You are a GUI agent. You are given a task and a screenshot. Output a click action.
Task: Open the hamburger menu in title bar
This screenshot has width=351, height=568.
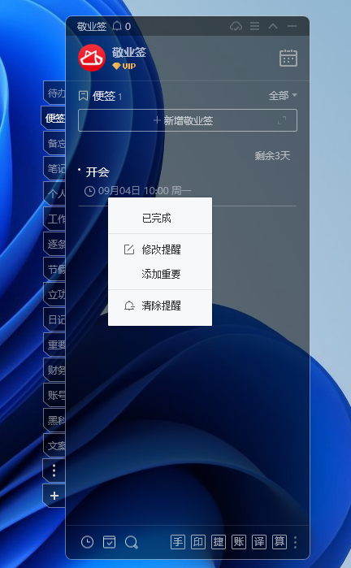(x=254, y=26)
